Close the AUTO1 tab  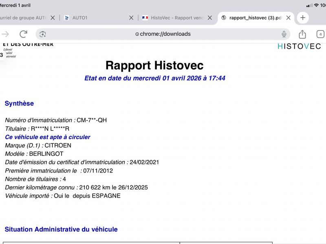click(x=131, y=18)
